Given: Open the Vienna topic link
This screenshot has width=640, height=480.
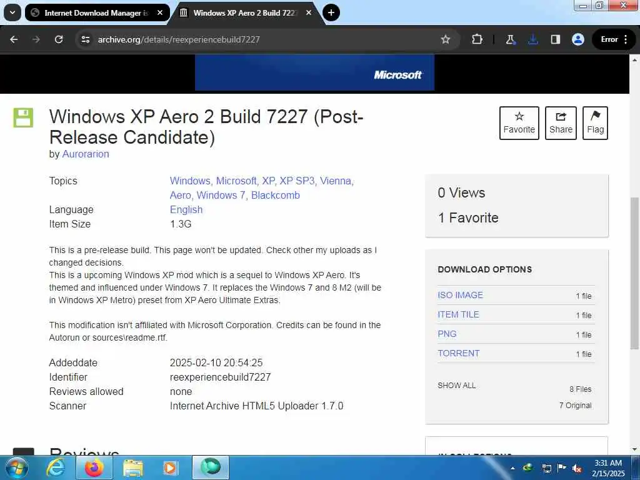Looking at the screenshot, I should (x=336, y=181).
